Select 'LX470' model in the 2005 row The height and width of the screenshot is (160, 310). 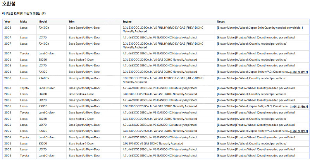click(43, 100)
